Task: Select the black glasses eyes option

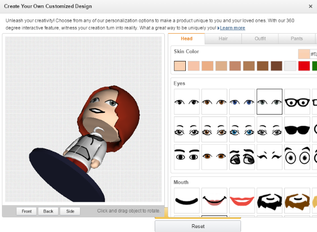Action: click(297, 102)
